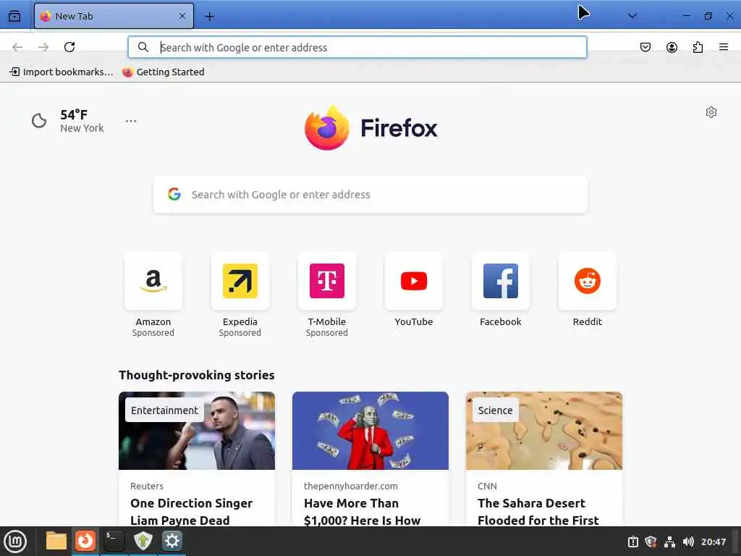This screenshot has width=741, height=556.
Task: Open the Penny Hoarder money story image
Action: click(x=370, y=431)
